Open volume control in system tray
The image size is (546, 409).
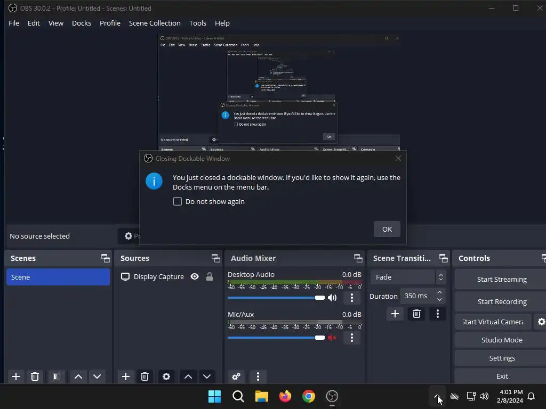click(x=484, y=396)
